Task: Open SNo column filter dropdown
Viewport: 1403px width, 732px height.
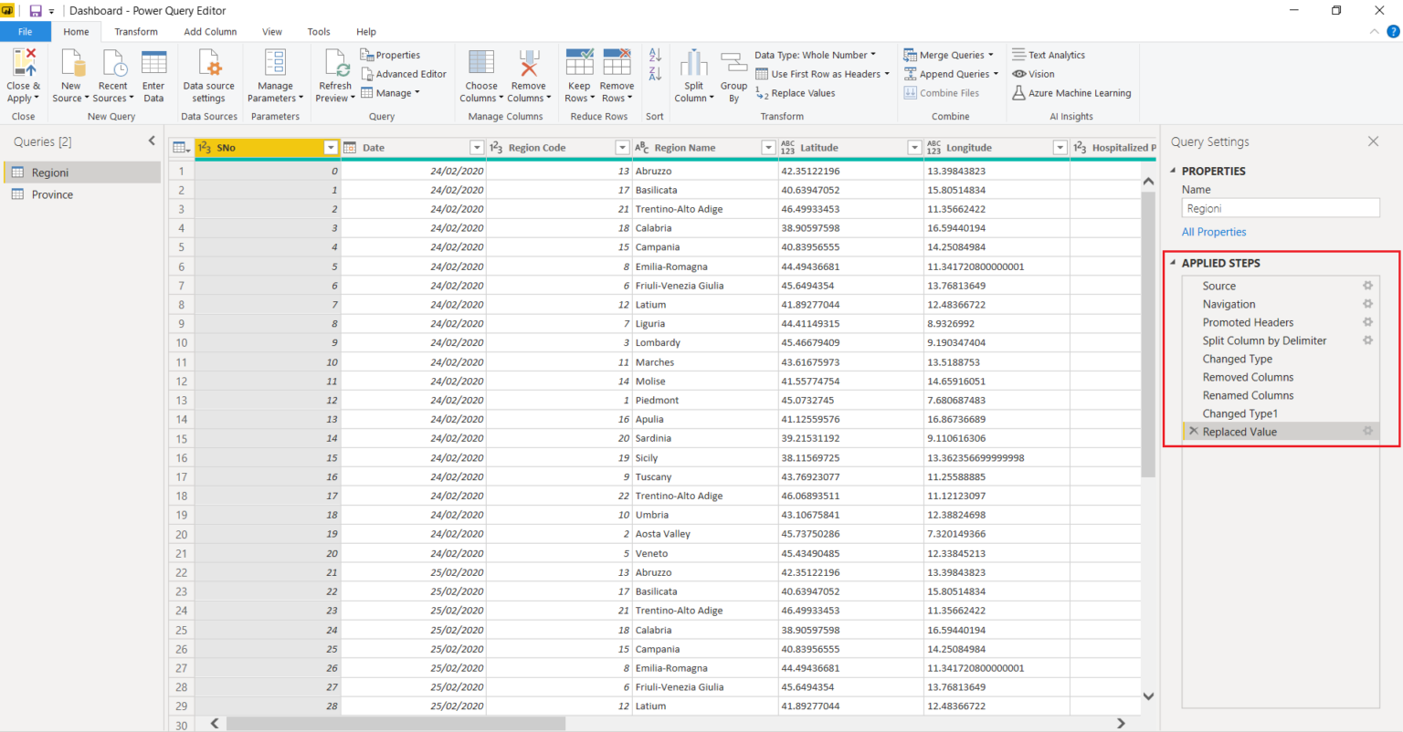Action: click(x=331, y=148)
